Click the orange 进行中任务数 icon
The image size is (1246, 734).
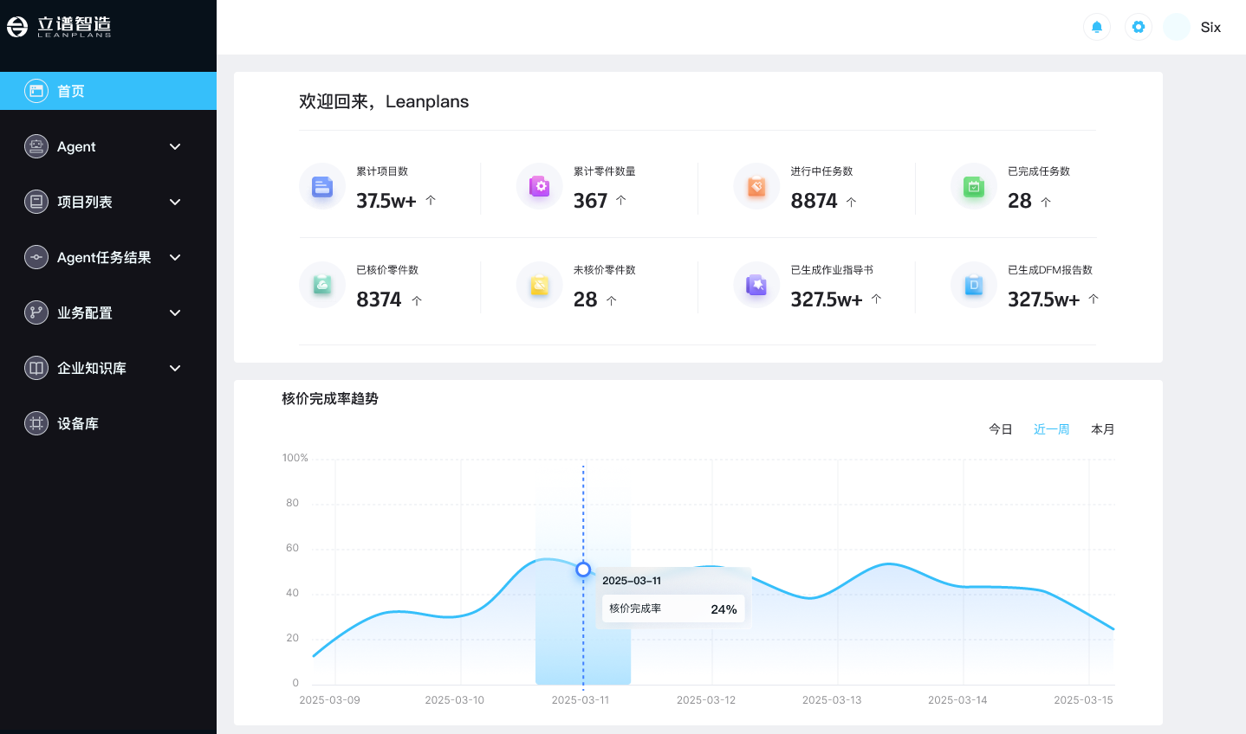click(x=756, y=186)
